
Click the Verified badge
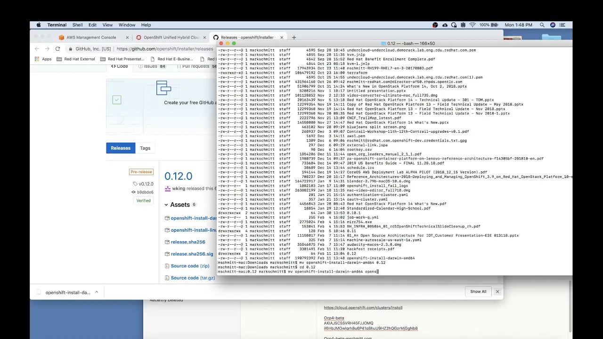144,201
